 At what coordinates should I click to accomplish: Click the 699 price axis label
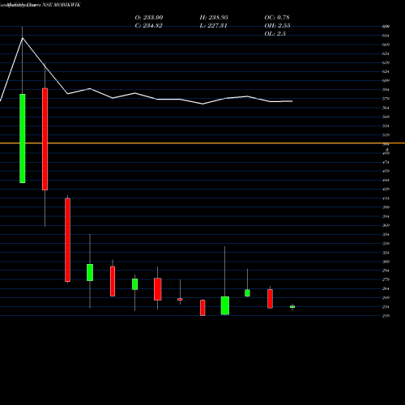tap(386, 27)
